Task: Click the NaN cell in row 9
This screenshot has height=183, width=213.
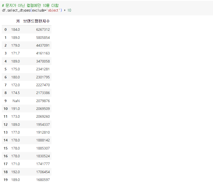Action: [x=16, y=101]
